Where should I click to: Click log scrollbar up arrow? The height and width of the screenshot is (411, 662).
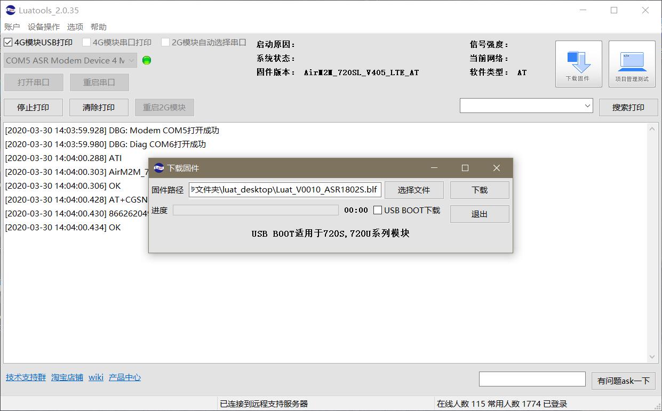click(652, 129)
